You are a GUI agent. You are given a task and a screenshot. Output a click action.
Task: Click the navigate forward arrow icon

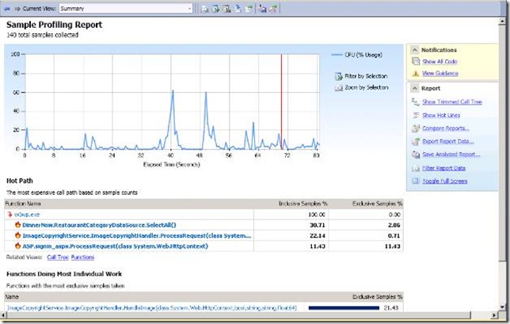[x=17, y=9]
